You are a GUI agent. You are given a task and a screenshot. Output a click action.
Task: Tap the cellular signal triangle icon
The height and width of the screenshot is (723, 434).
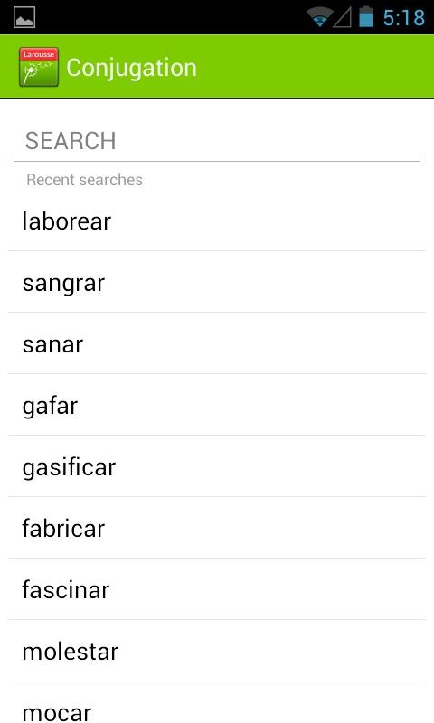(x=342, y=17)
